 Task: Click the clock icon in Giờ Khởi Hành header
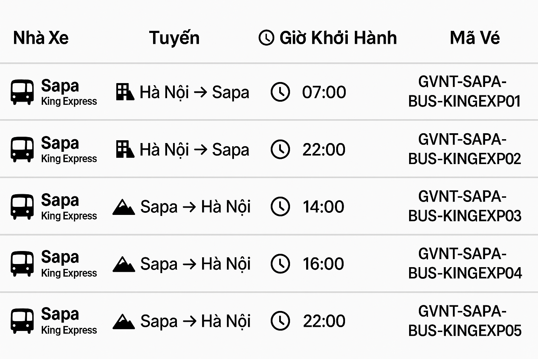[266, 38]
